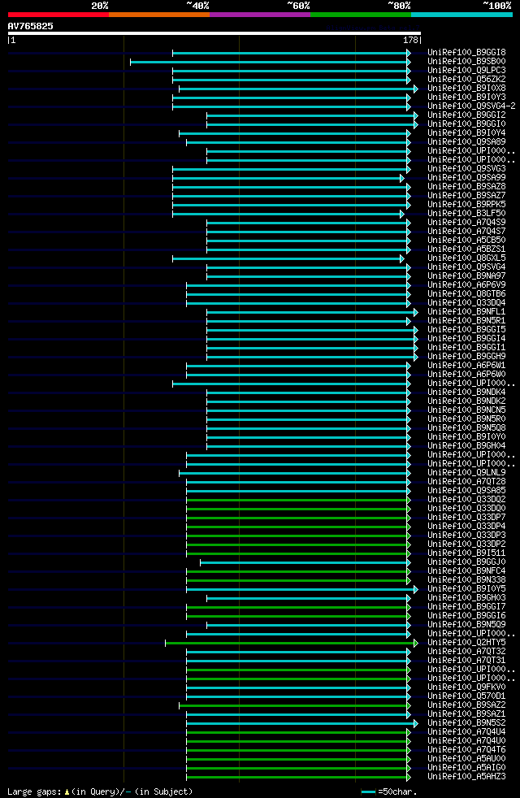
Task: Select the UniRef100_A5CB50 label
Action: (x=466, y=241)
